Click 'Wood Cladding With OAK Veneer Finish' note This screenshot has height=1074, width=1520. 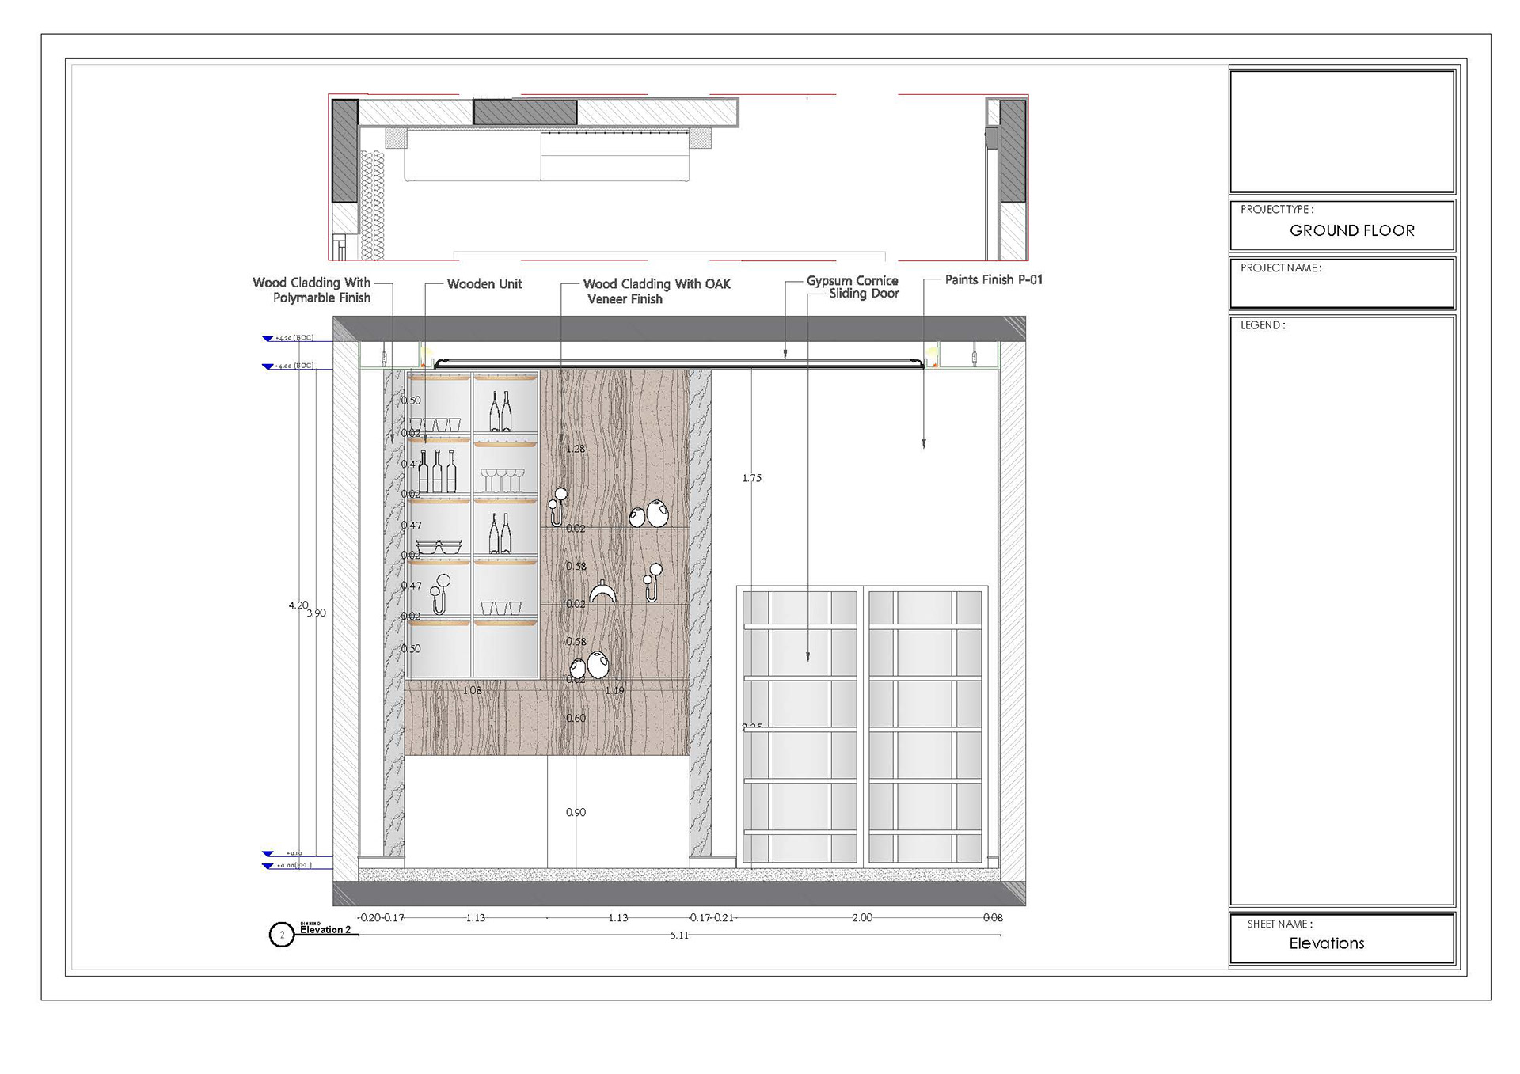coord(655,290)
